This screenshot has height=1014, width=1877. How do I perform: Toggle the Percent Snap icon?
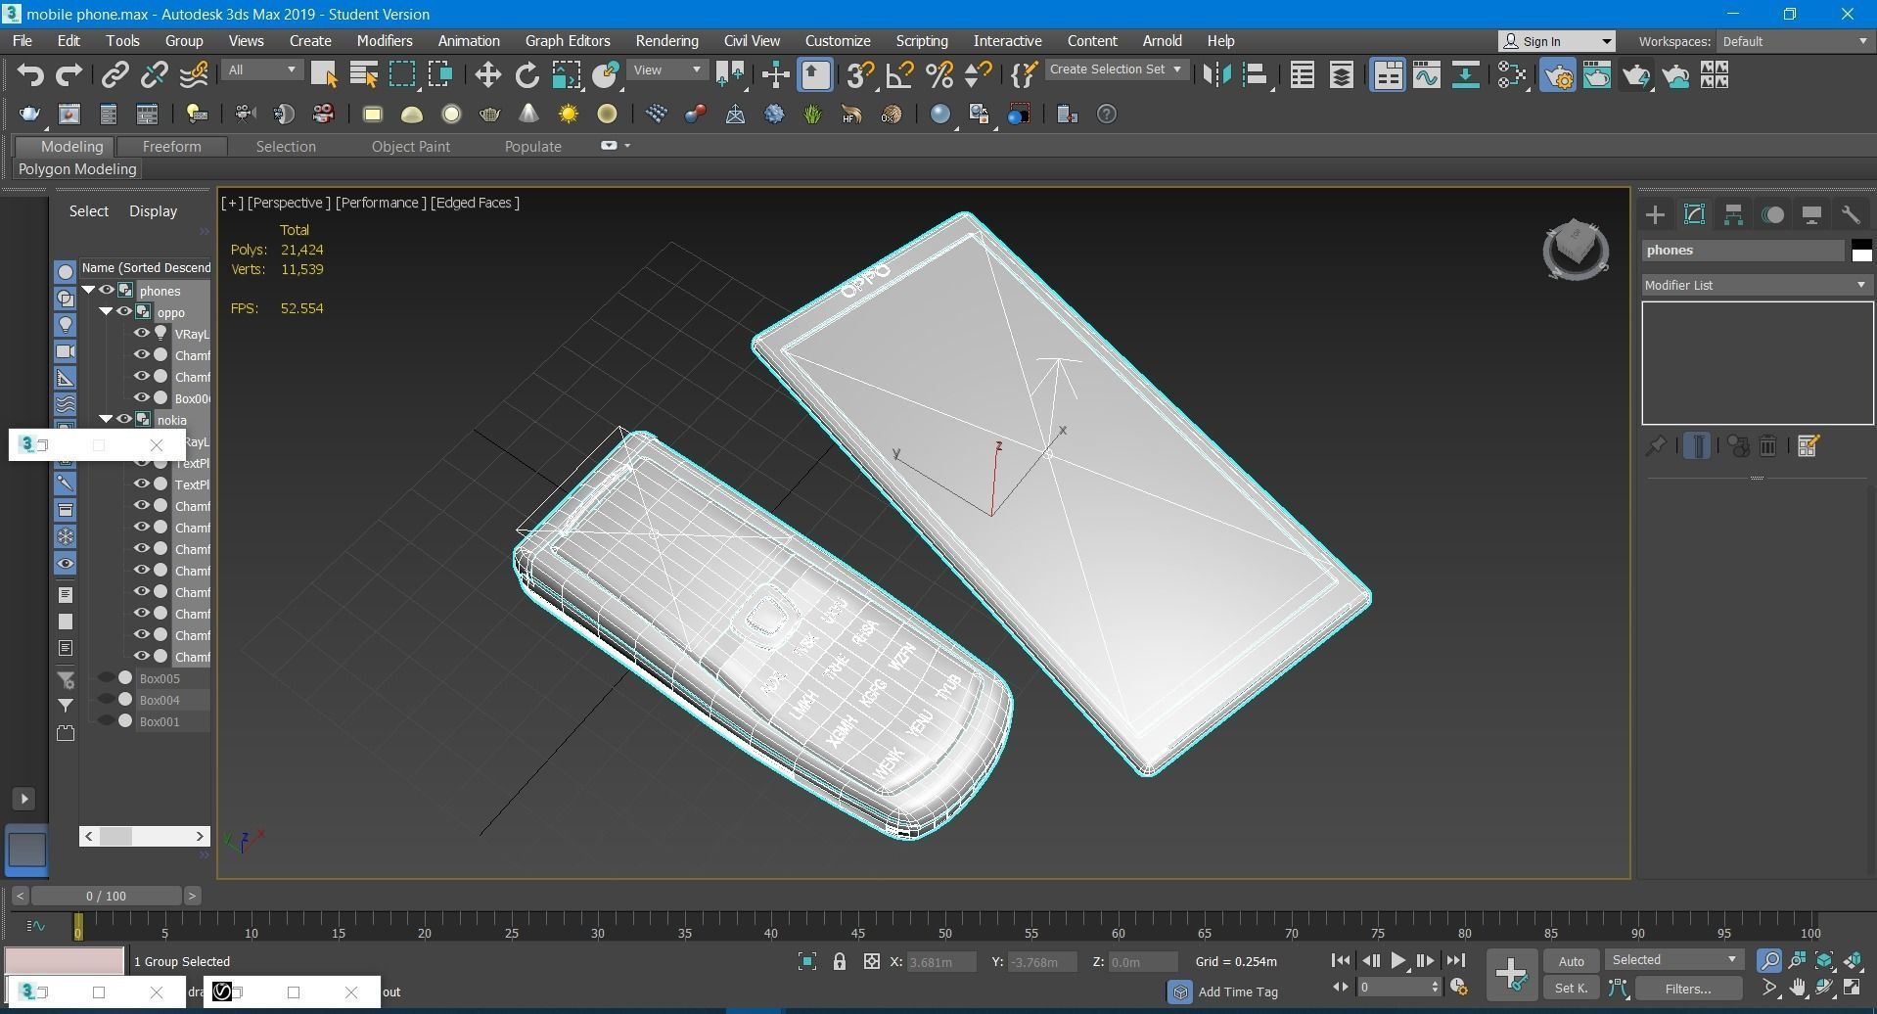939,75
